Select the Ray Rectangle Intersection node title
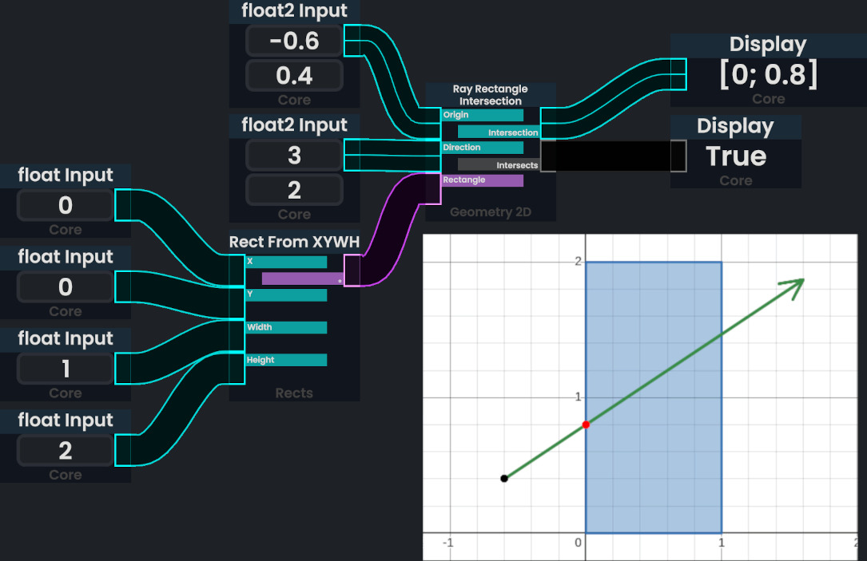Viewport: 867px width, 561px height. coord(490,95)
